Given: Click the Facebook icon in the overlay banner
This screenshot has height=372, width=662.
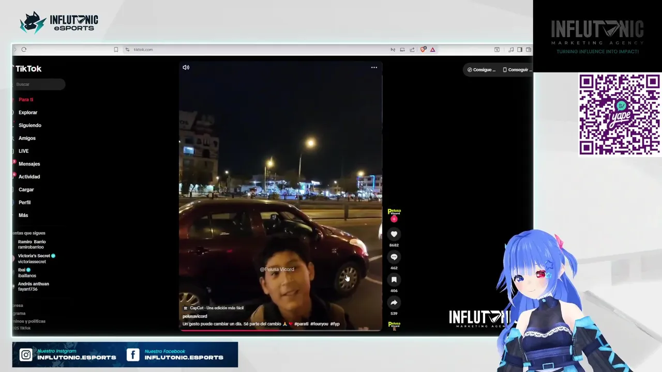Looking at the screenshot, I should (x=133, y=355).
